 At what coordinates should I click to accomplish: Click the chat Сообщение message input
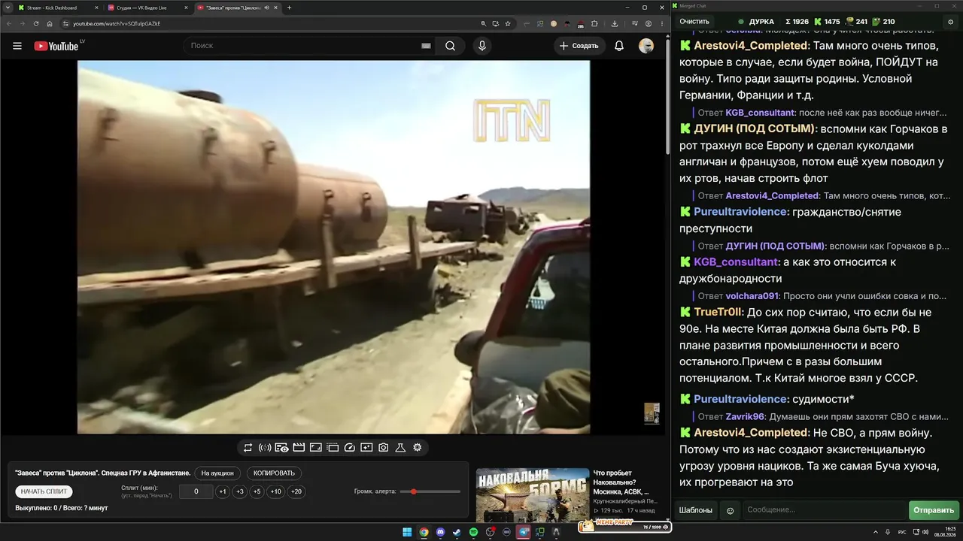pyautogui.click(x=824, y=510)
